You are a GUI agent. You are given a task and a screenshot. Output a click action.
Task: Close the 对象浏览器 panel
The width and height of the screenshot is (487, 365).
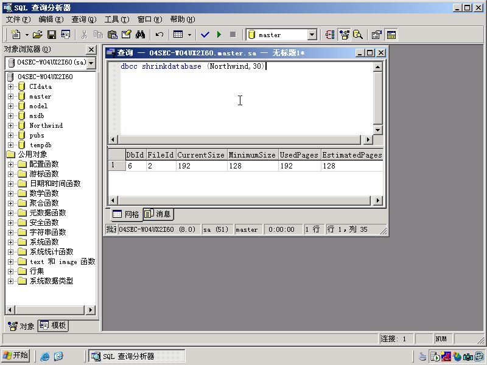click(91, 50)
